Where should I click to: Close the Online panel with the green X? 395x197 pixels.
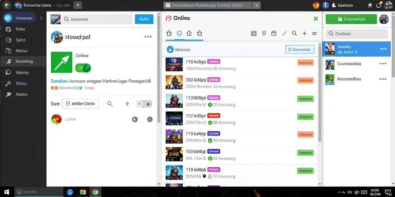pyautogui.click(x=316, y=18)
